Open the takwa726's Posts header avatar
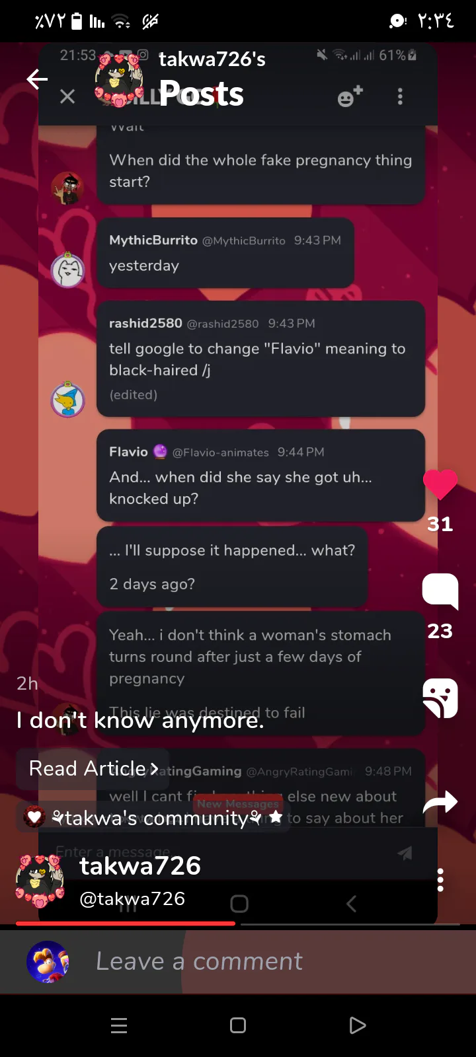The height and width of the screenshot is (1057, 476). pyautogui.click(x=119, y=81)
